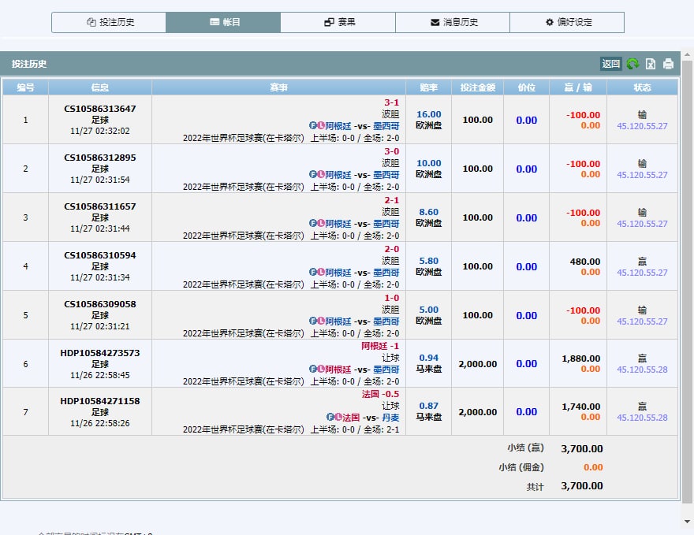The image size is (694, 535).
Task: Open the 投注历史 tab
Action: [109, 22]
